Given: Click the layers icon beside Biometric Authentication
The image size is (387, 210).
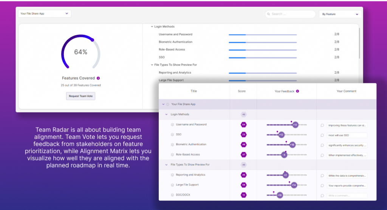Looking at the screenshot, I should (x=172, y=145).
